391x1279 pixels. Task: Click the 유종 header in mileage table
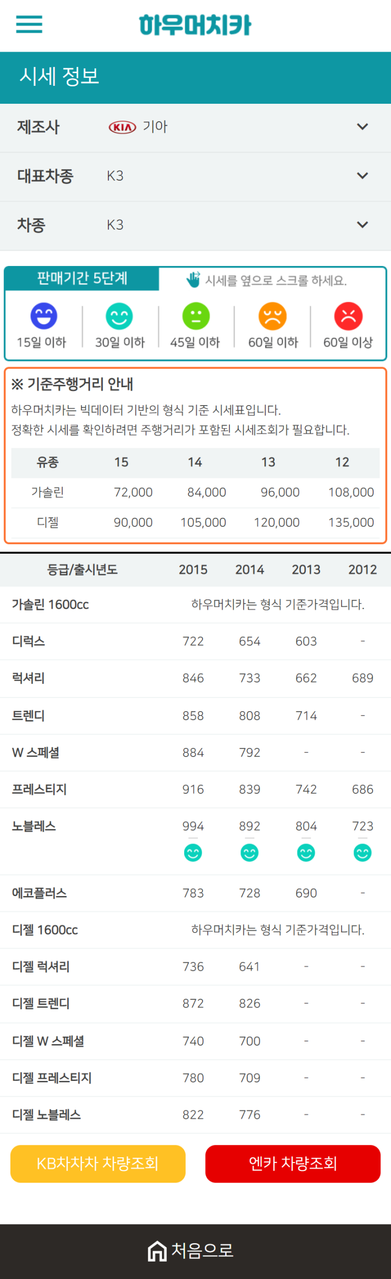pyautogui.click(x=48, y=463)
